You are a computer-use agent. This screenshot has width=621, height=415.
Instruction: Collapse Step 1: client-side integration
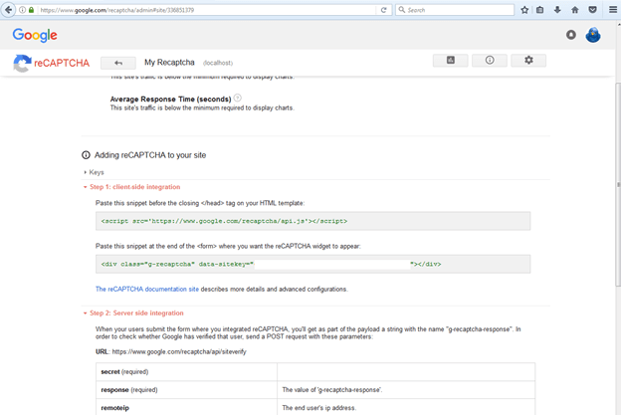(x=132, y=187)
